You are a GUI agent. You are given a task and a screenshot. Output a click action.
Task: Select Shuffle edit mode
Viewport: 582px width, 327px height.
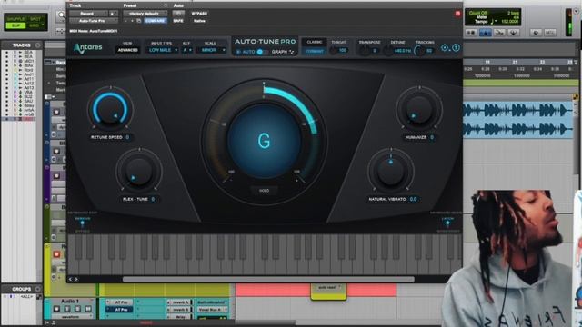pos(15,18)
